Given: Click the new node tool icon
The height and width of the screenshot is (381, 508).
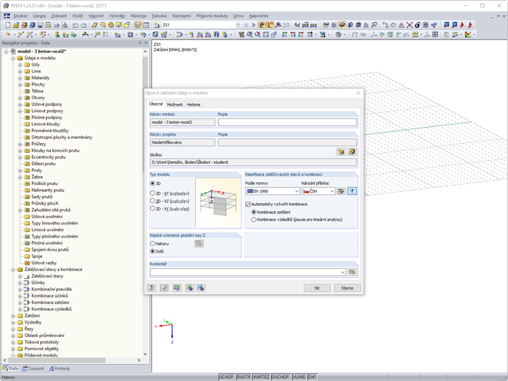Looking at the screenshot, I should [8, 34].
